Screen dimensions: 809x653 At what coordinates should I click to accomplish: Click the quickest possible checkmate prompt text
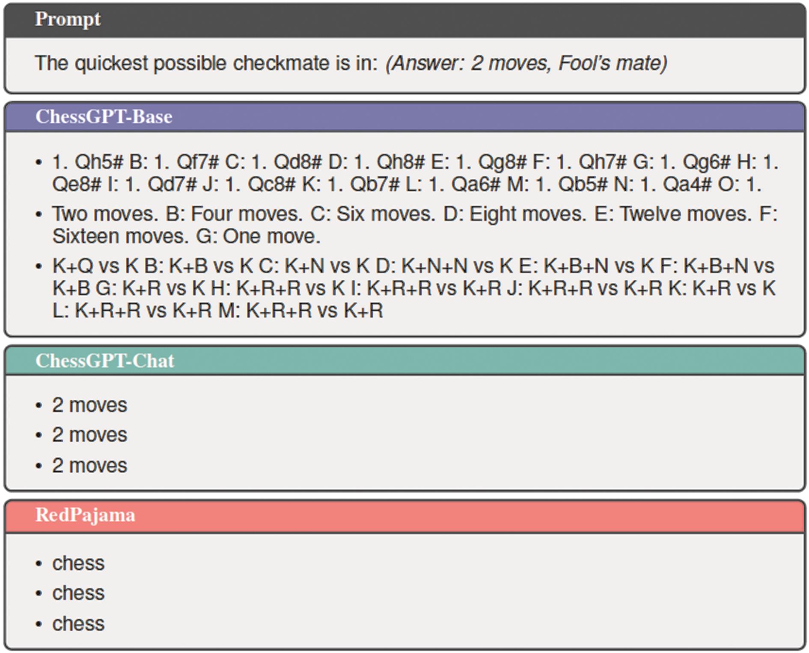coord(206,63)
